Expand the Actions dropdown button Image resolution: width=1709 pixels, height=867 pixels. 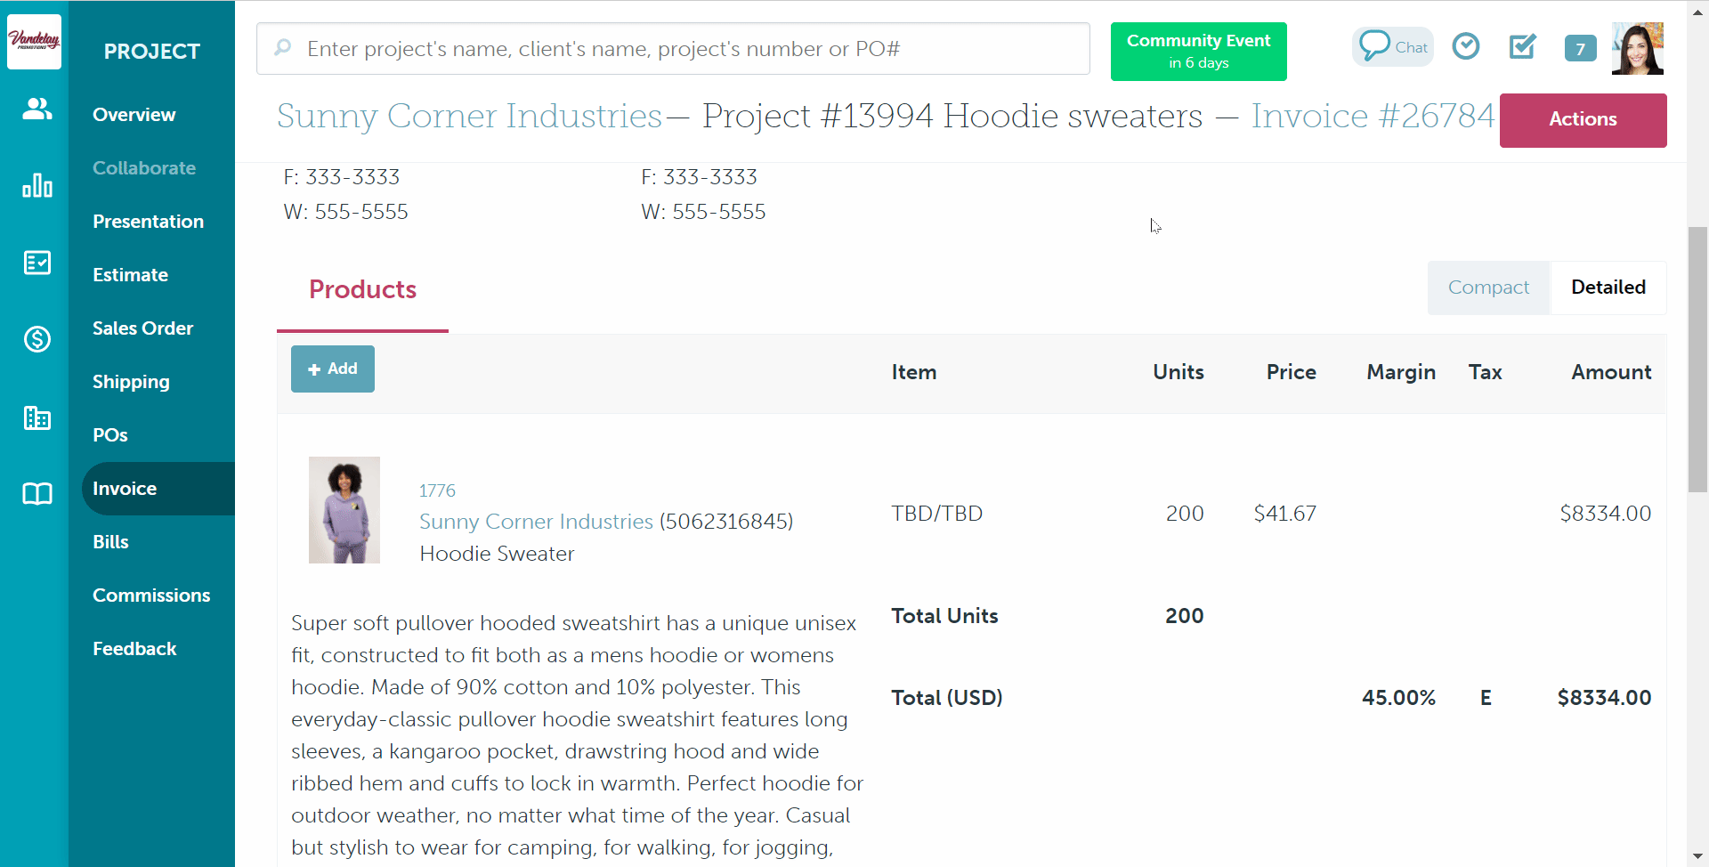pos(1583,119)
